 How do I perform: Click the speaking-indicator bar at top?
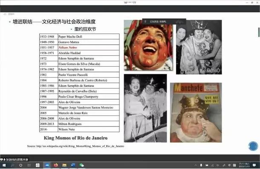coord(164,22)
